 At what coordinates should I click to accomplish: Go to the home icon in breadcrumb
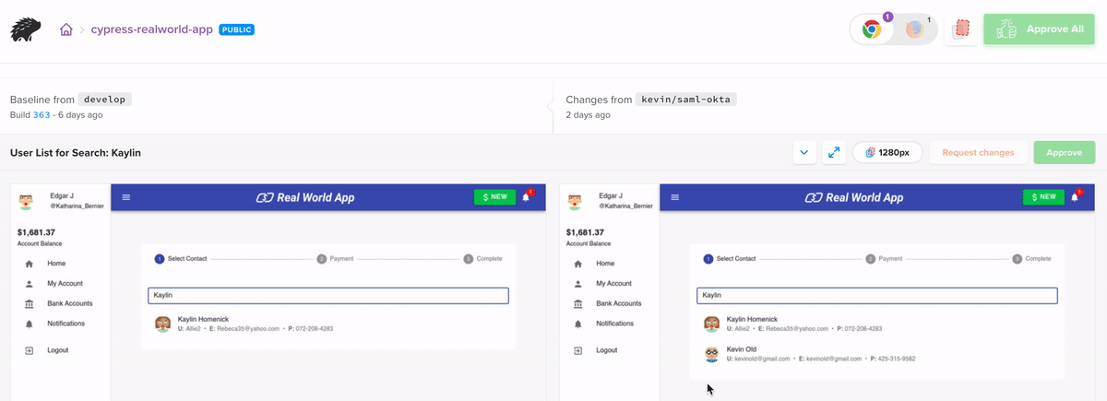66,29
